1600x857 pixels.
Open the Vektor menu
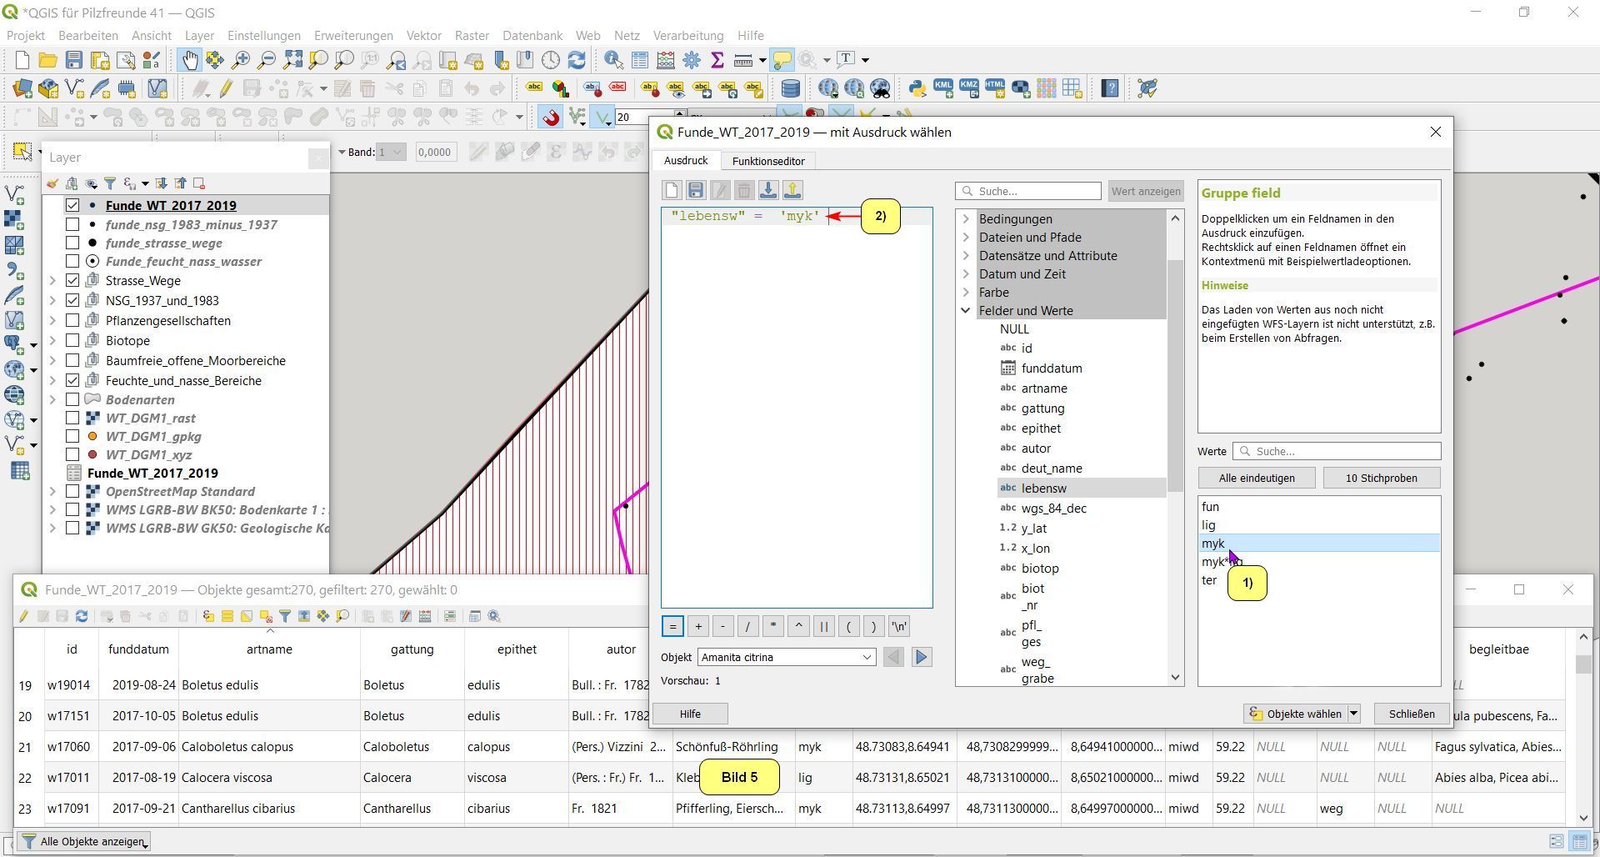pyautogui.click(x=423, y=36)
